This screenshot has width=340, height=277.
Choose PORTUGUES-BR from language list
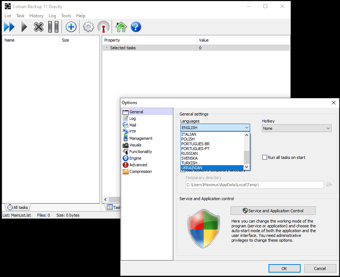pyautogui.click(x=212, y=144)
